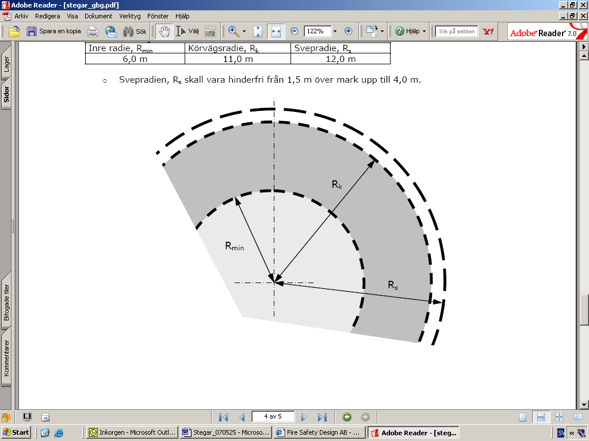This screenshot has height=441, width=589.
Task: Click the Adobe Reader 7.0 logo
Action: click(x=547, y=32)
